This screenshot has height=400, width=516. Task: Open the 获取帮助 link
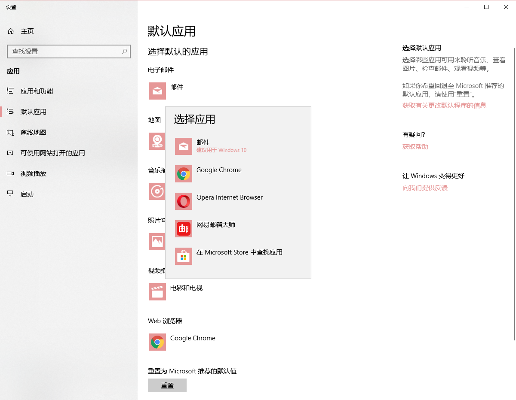(415, 146)
